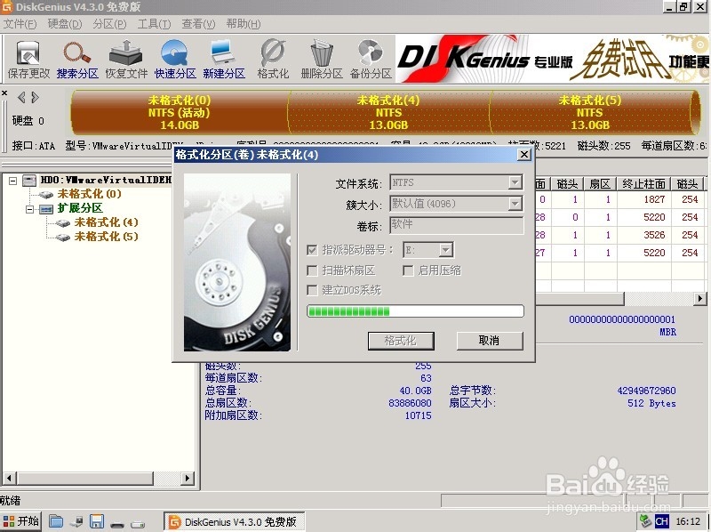The image size is (711, 532).
Task: Select 未格式化(5) partition in disk map
Action: click(x=589, y=112)
